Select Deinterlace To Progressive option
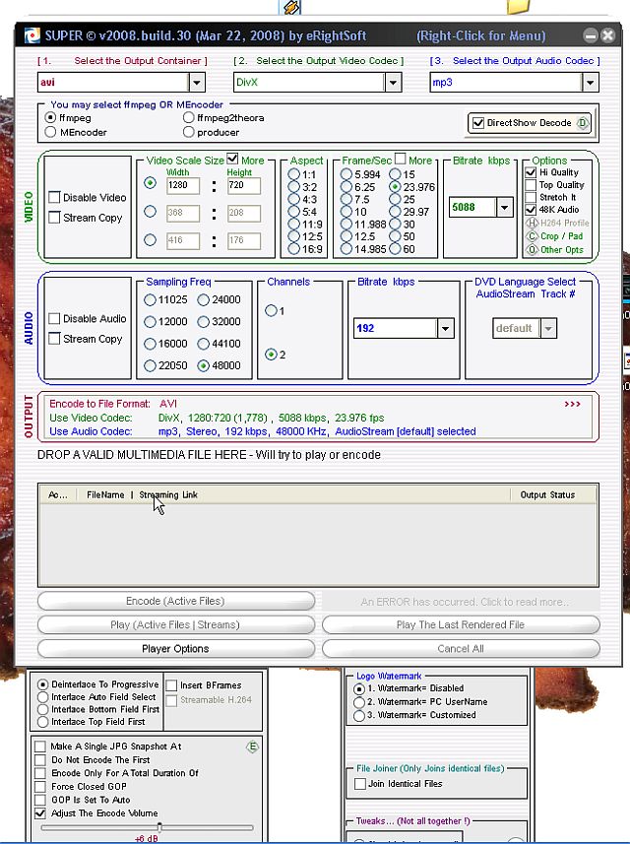The image size is (630, 844). tap(43, 684)
